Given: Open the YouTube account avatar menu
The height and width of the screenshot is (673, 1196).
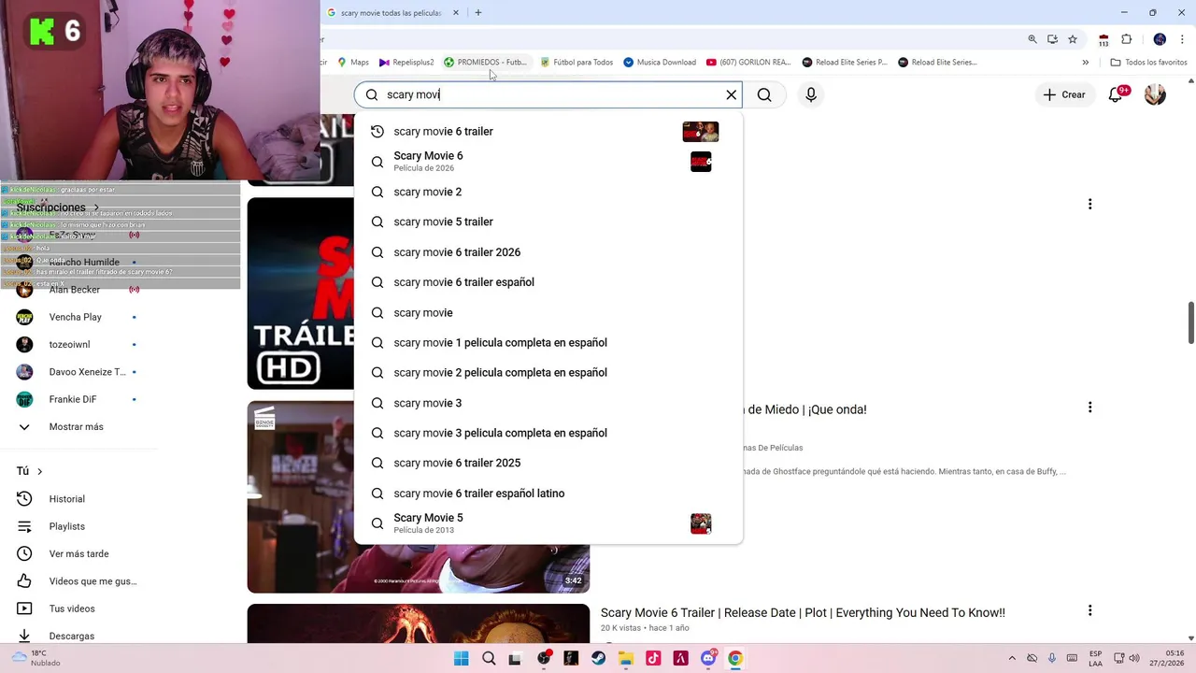Looking at the screenshot, I should 1156,94.
